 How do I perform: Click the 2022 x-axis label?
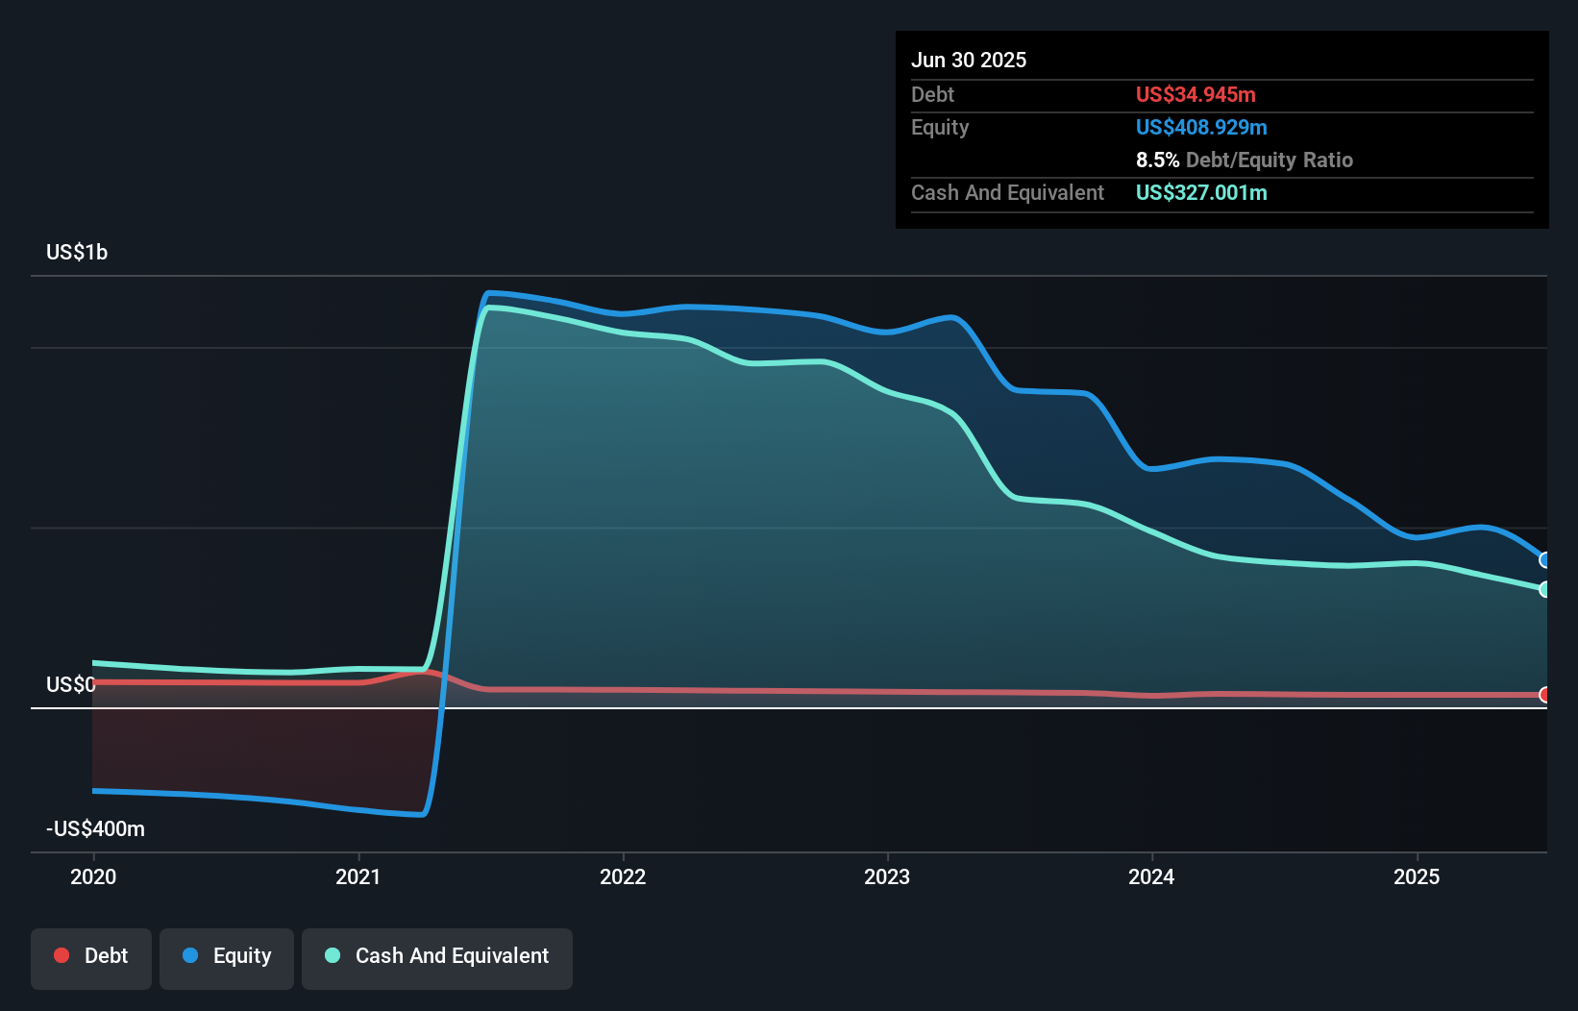623,876
